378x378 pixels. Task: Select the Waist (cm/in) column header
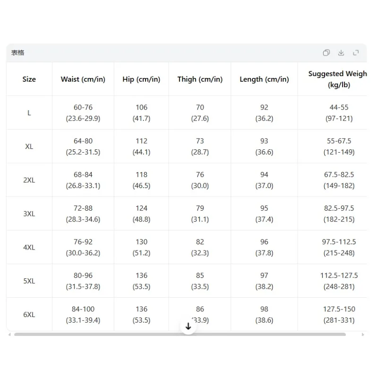(x=83, y=79)
